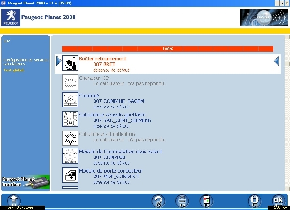Click the scrollbar up arrow
Image resolution: width=290 pixels, height=210 pixels.
point(287,37)
